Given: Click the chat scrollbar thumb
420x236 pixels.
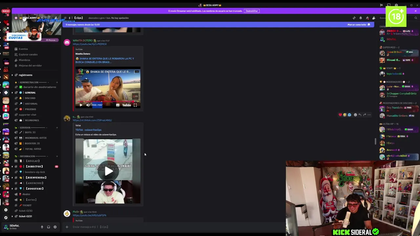Looking at the screenshot, I should (376, 142).
